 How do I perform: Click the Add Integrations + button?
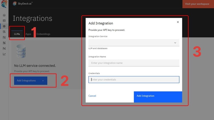pos(30,81)
